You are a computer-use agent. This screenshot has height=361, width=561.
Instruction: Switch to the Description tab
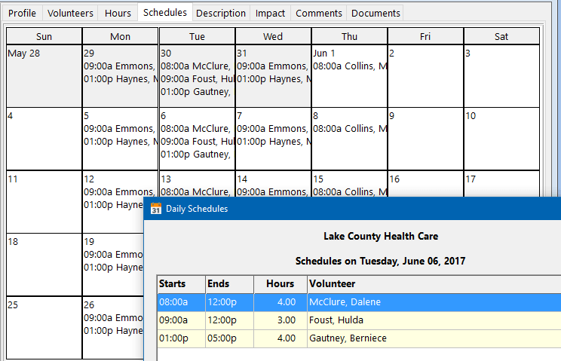(x=221, y=14)
